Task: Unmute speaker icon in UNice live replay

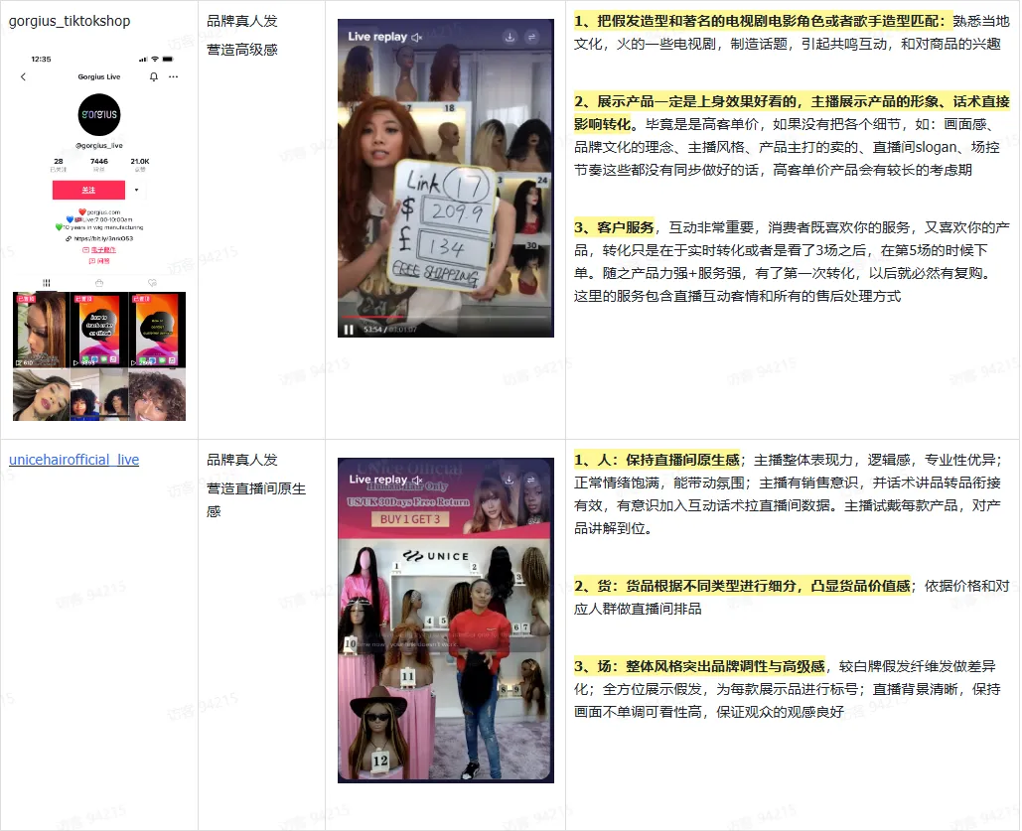Action: [x=417, y=481]
